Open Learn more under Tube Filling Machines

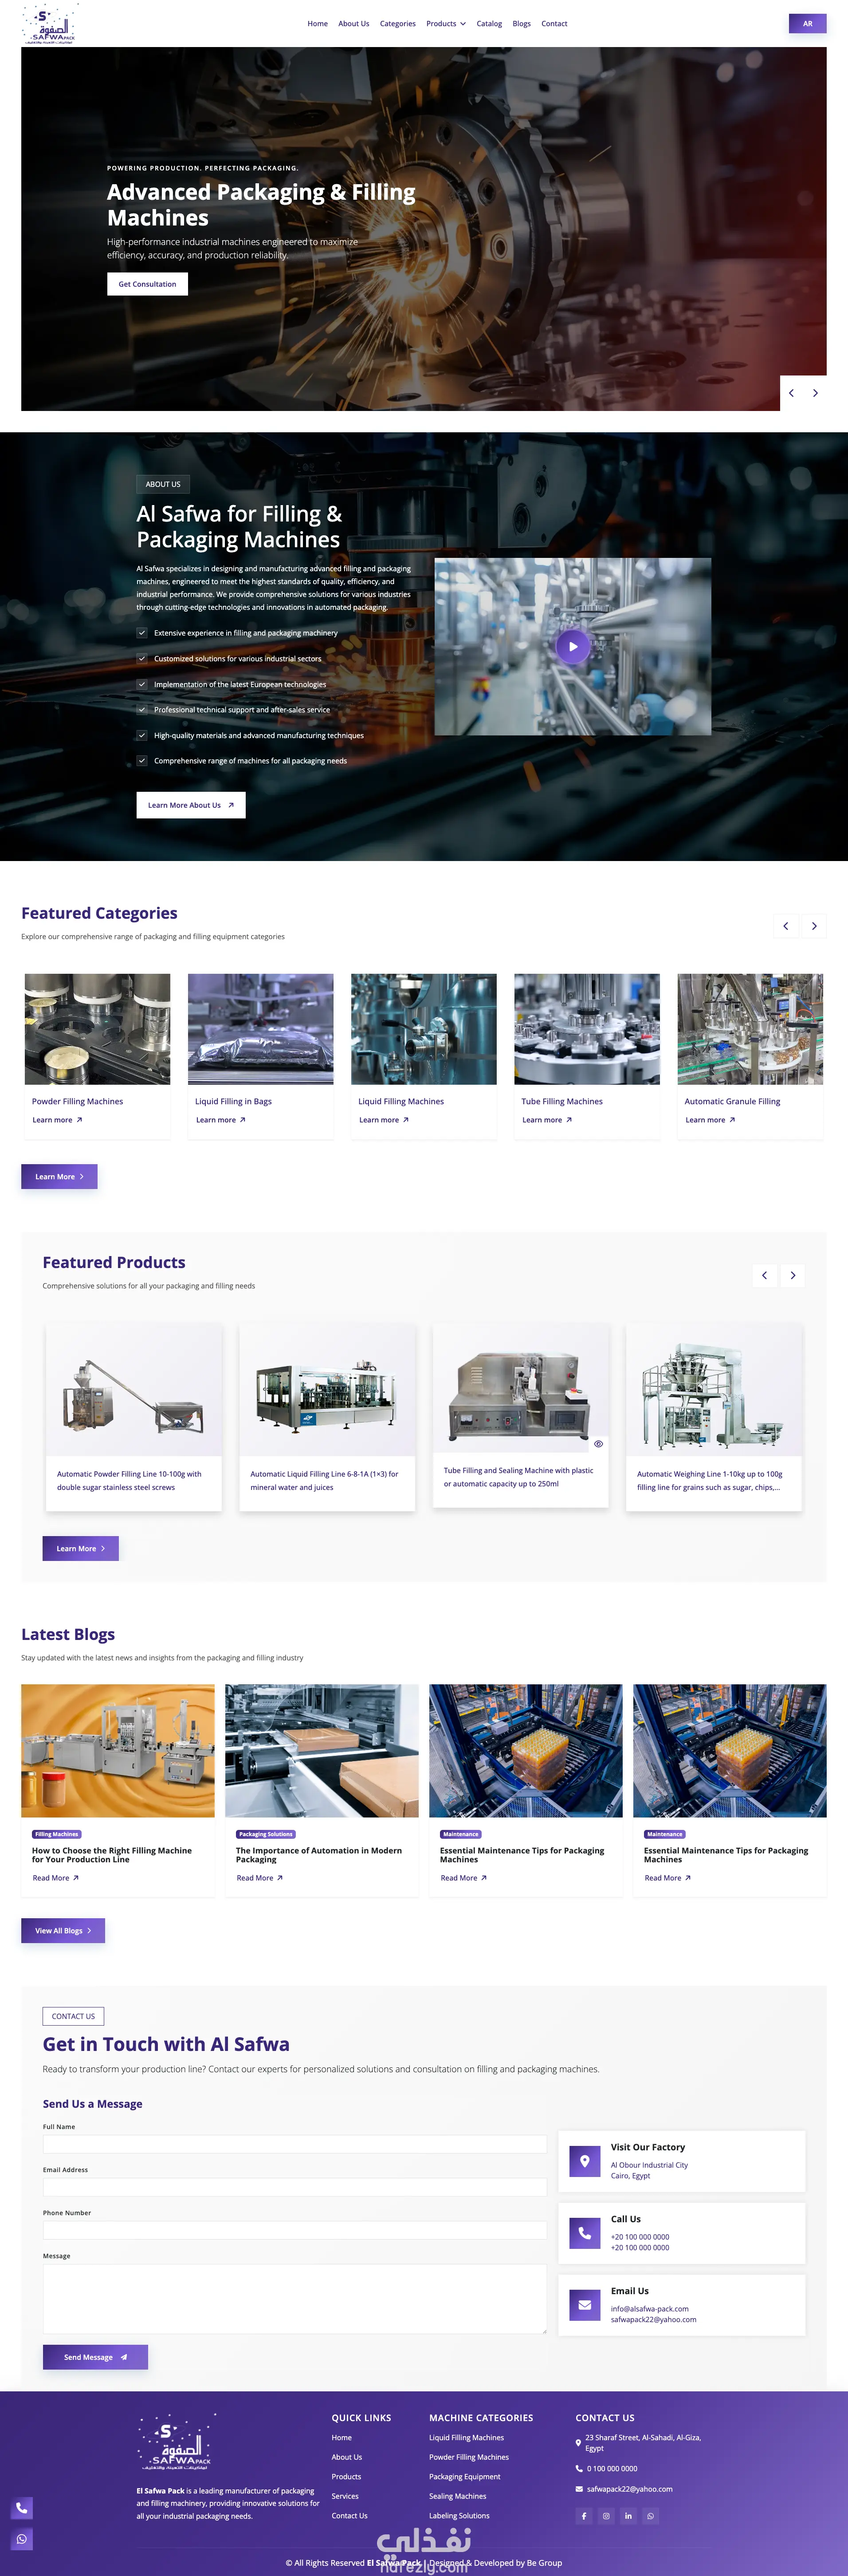pyautogui.click(x=547, y=1120)
